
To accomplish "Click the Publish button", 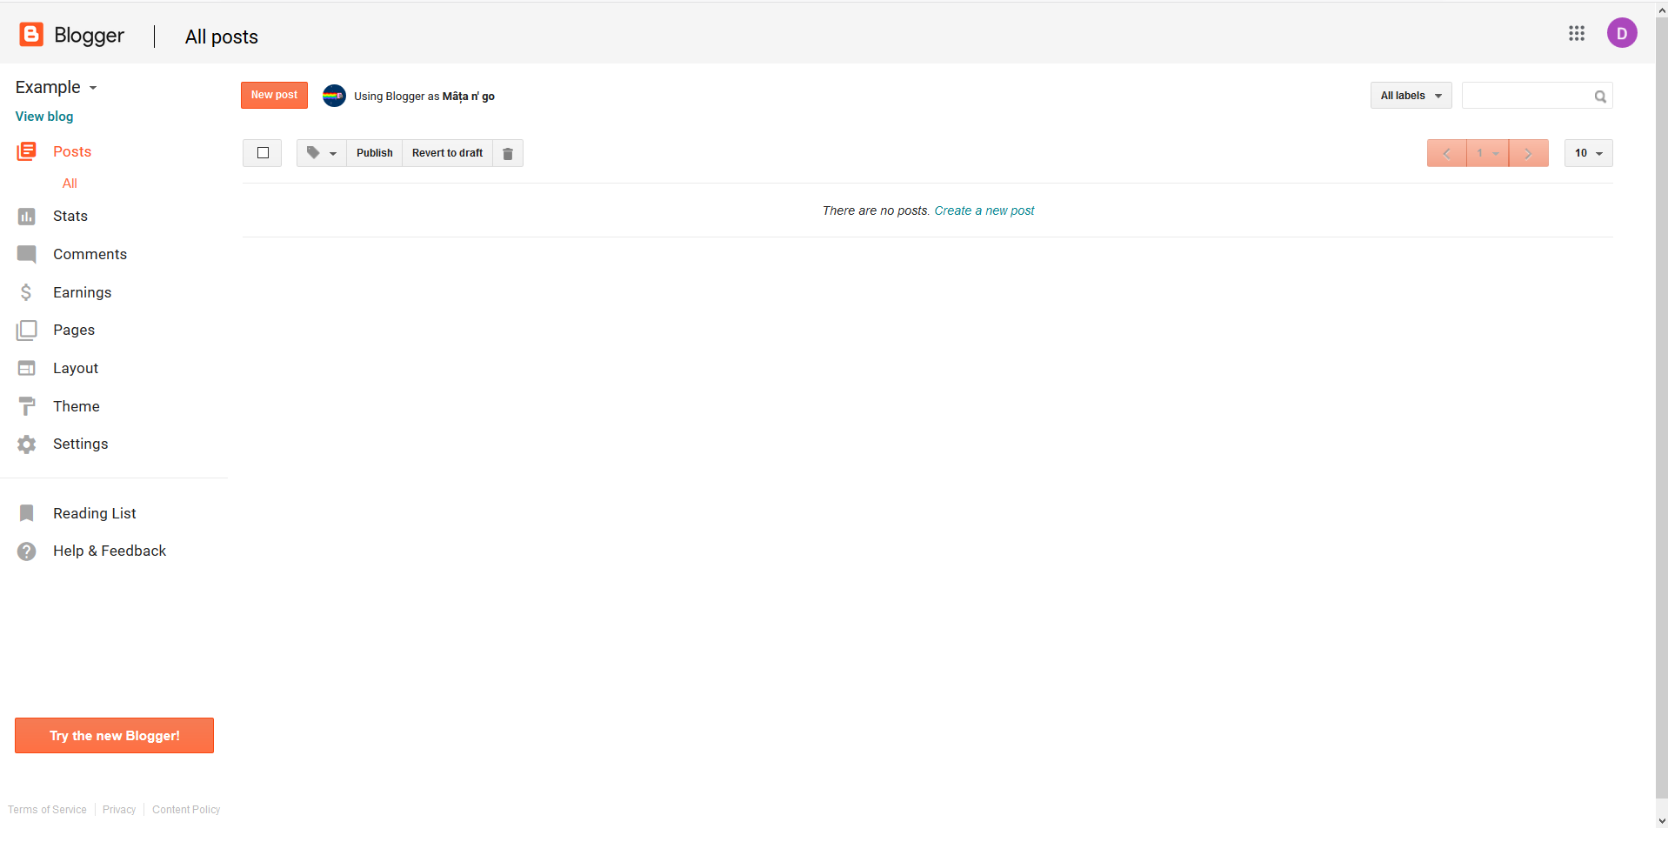I will click(375, 153).
